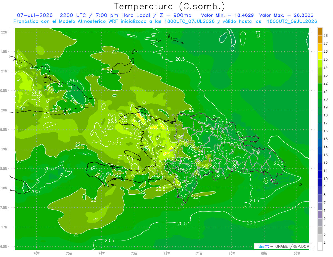Click the 17N latitude axis label

[4, 227]
